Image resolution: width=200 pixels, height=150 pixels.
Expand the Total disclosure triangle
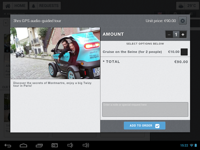point(104,61)
